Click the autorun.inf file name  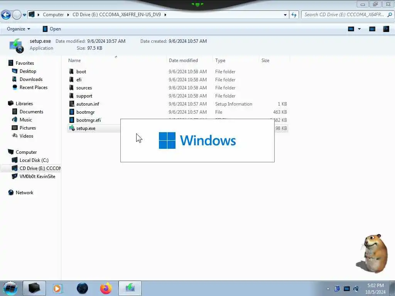coord(88,104)
